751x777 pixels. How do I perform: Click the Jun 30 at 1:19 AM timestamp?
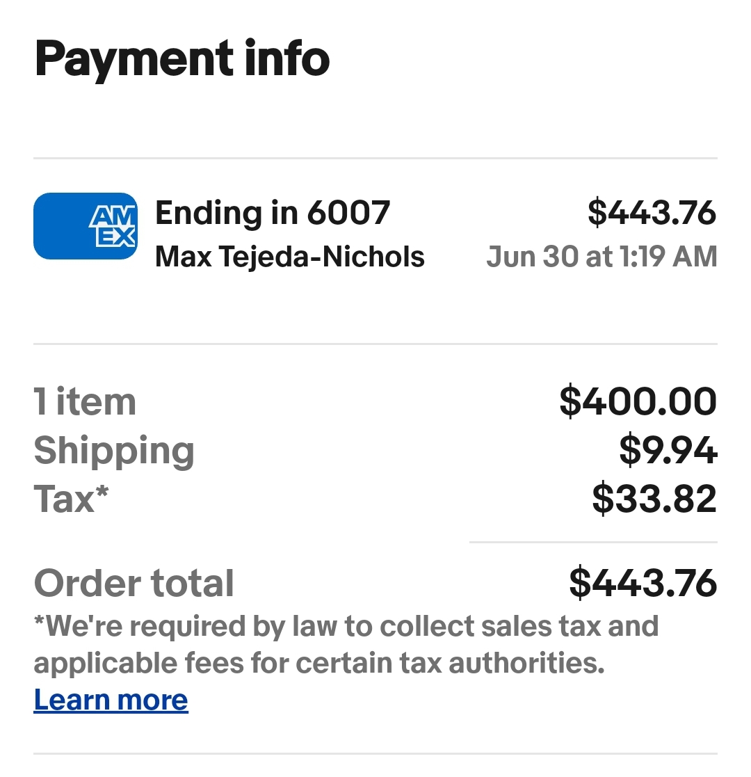coord(602,257)
